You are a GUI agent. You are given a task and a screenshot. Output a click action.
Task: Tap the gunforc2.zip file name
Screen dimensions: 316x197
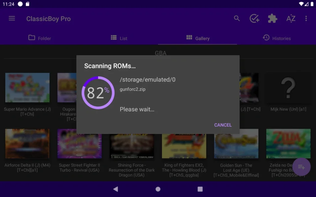pos(132,89)
